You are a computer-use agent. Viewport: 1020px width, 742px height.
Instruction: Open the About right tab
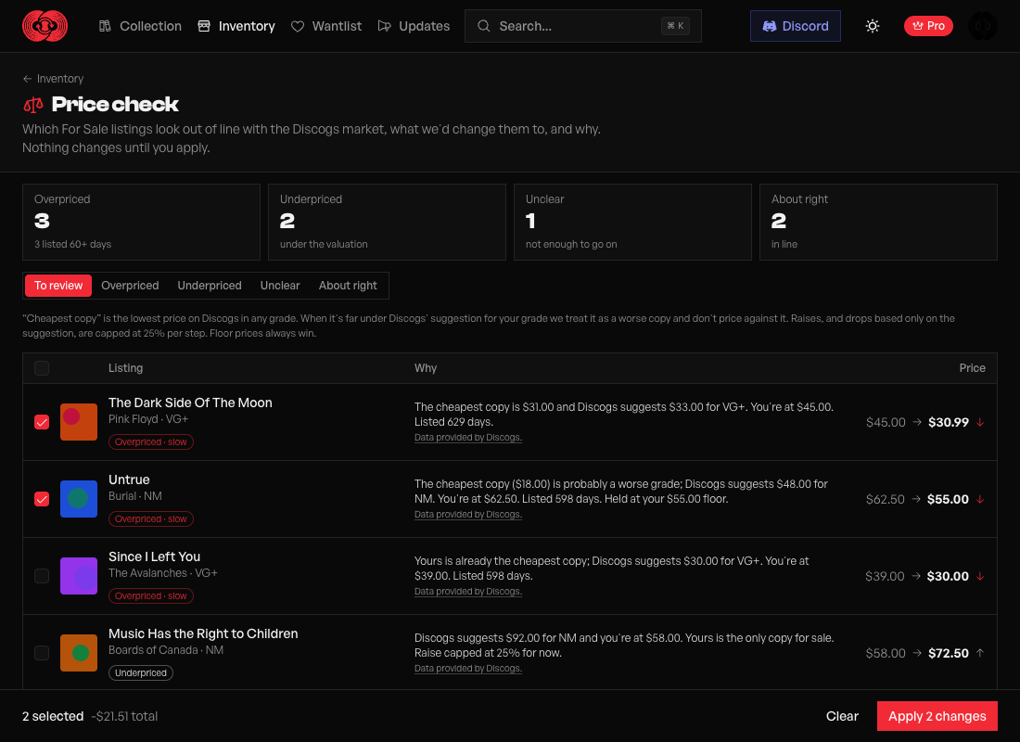(348, 286)
